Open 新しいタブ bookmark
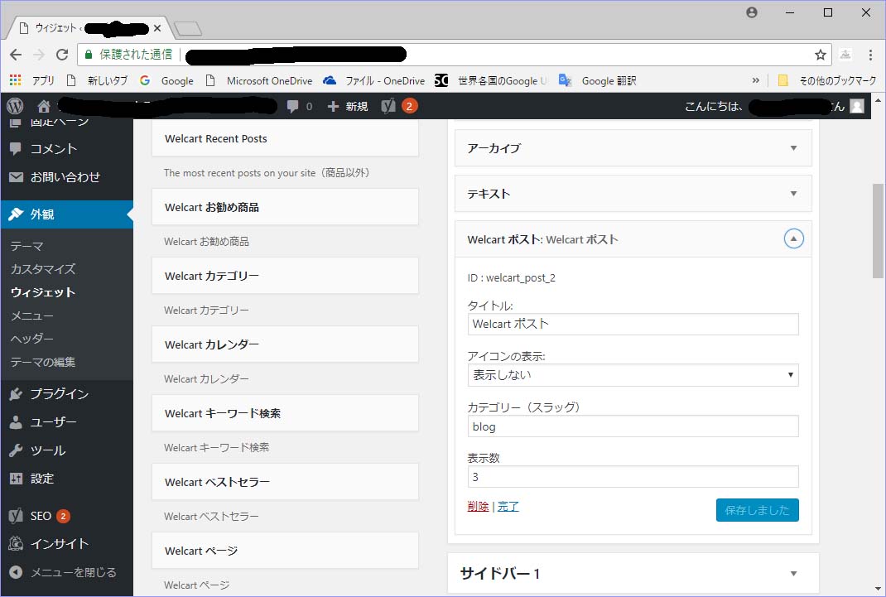Screen dimensions: 886x597 tap(97, 81)
